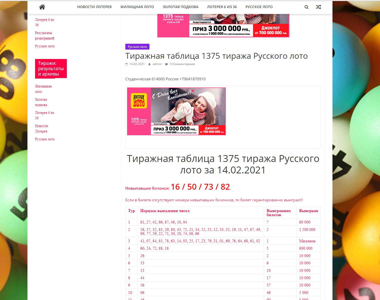Open the upper sidebar Лотерея 6 из 36 link
The image size is (380, 300).
pyautogui.click(x=44, y=22)
